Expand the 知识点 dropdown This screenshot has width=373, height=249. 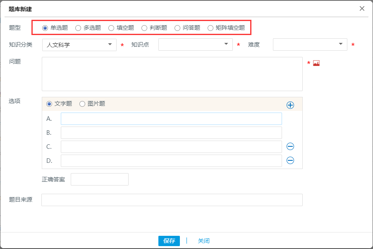pos(195,45)
